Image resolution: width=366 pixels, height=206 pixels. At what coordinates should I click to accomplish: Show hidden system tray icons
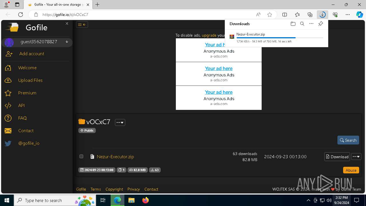click(x=308, y=200)
